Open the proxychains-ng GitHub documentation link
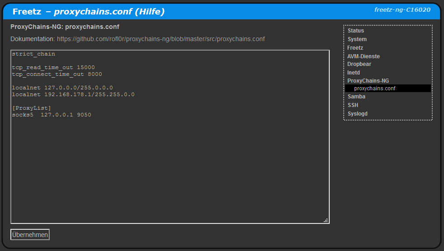 pyautogui.click(x=161, y=39)
